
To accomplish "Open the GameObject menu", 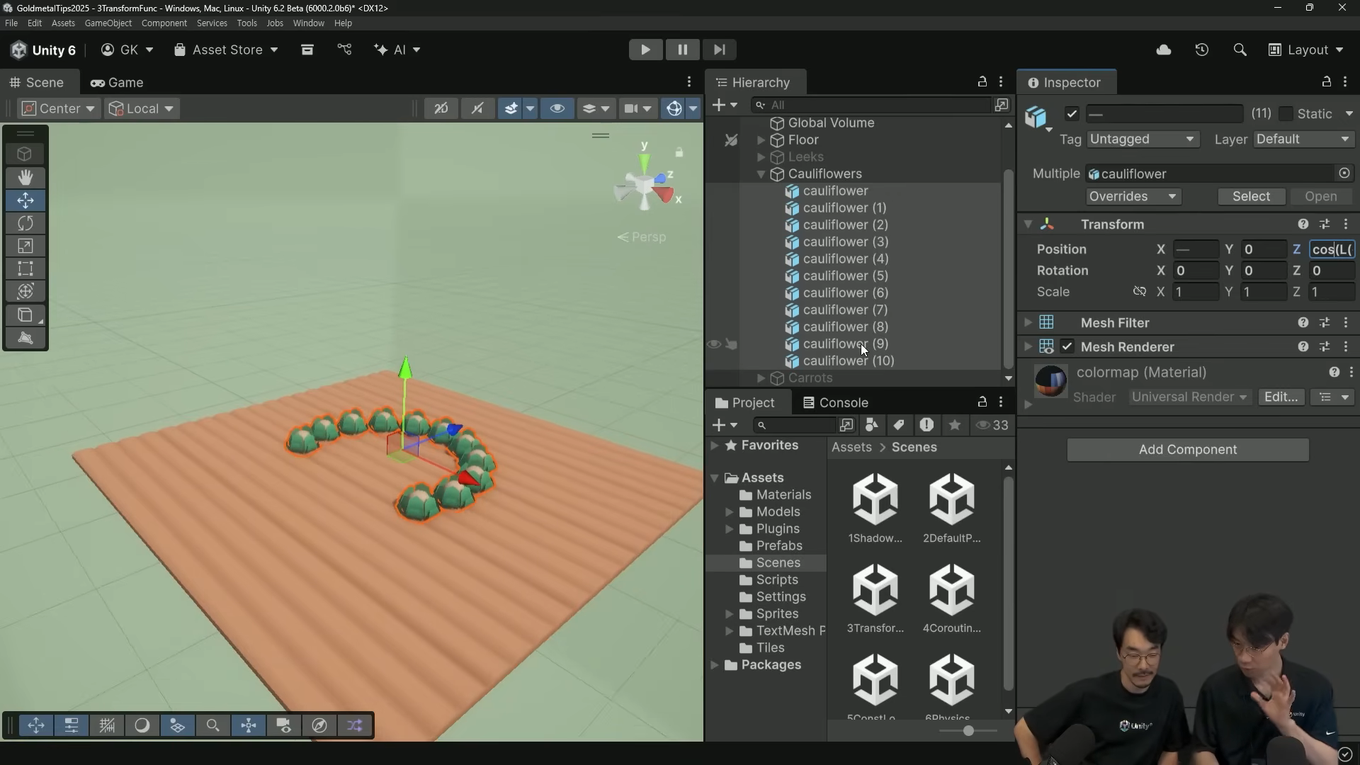I will click(108, 23).
